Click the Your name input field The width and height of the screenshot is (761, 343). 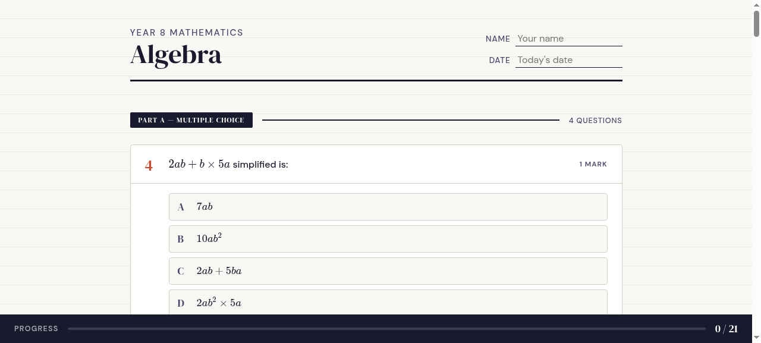[x=568, y=39]
